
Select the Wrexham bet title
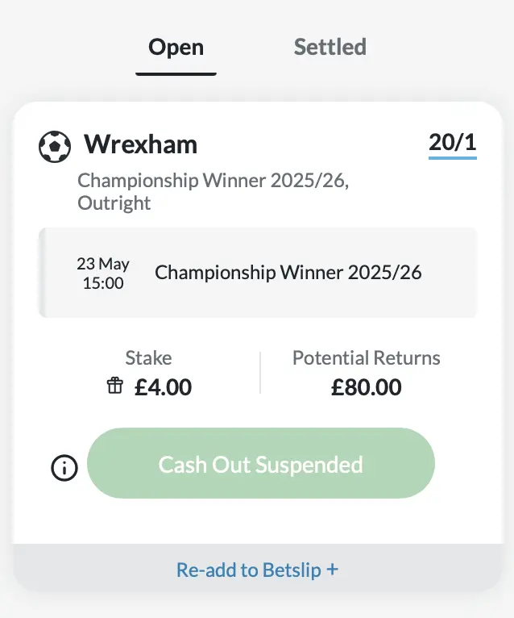141,144
